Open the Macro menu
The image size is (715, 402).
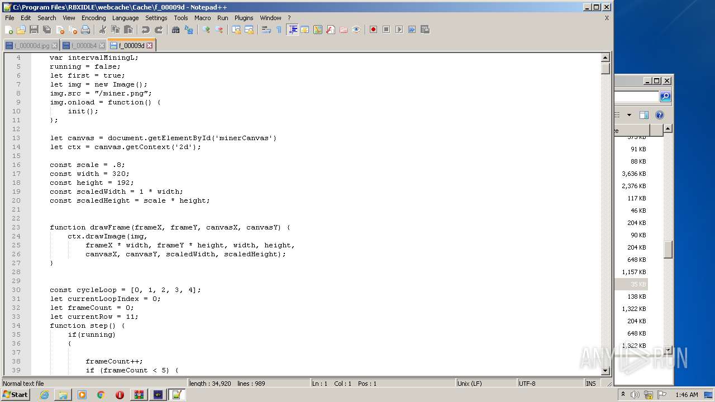(202, 18)
